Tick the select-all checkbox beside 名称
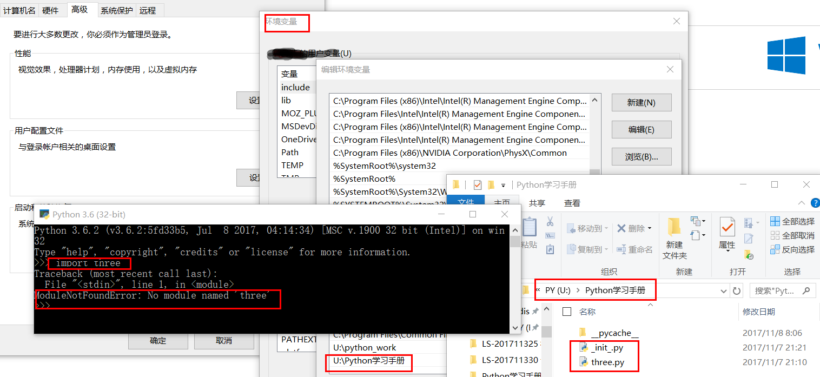The width and height of the screenshot is (820, 377). (x=567, y=312)
